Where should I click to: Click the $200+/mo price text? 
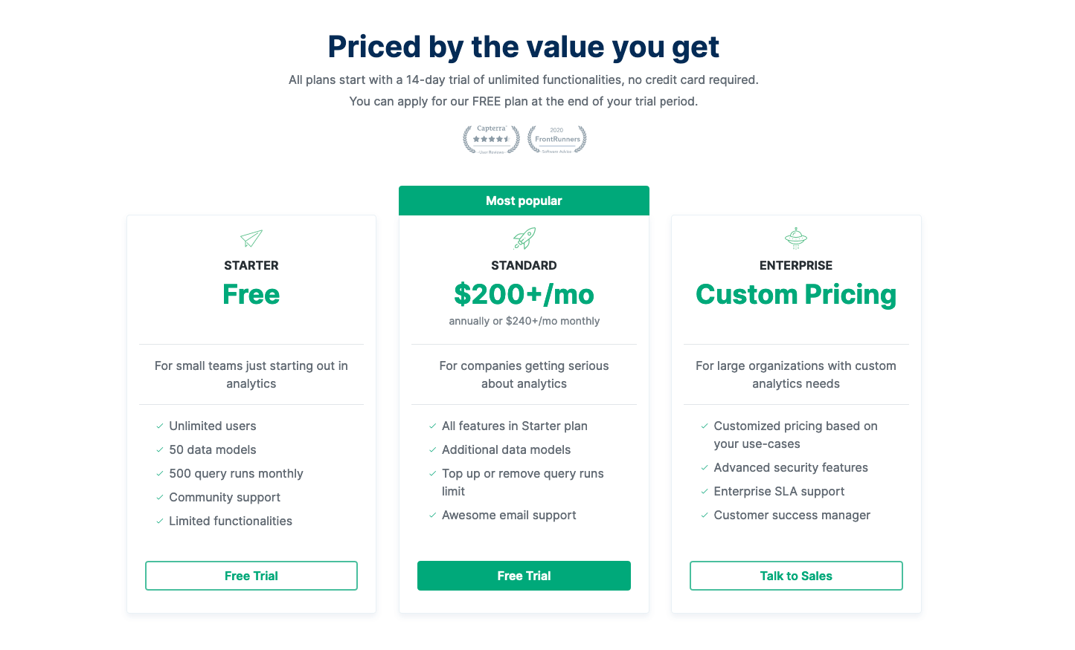pos(524,295)
